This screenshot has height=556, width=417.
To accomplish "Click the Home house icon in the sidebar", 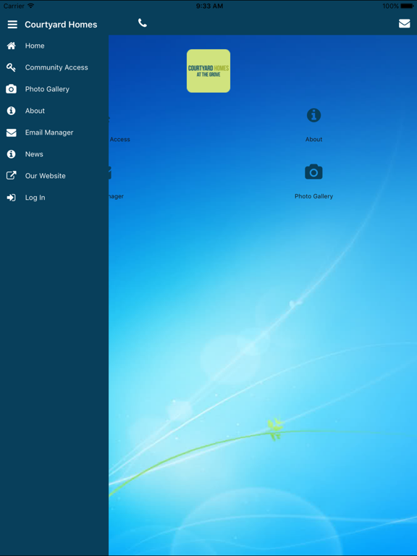I will pos(12,46).
